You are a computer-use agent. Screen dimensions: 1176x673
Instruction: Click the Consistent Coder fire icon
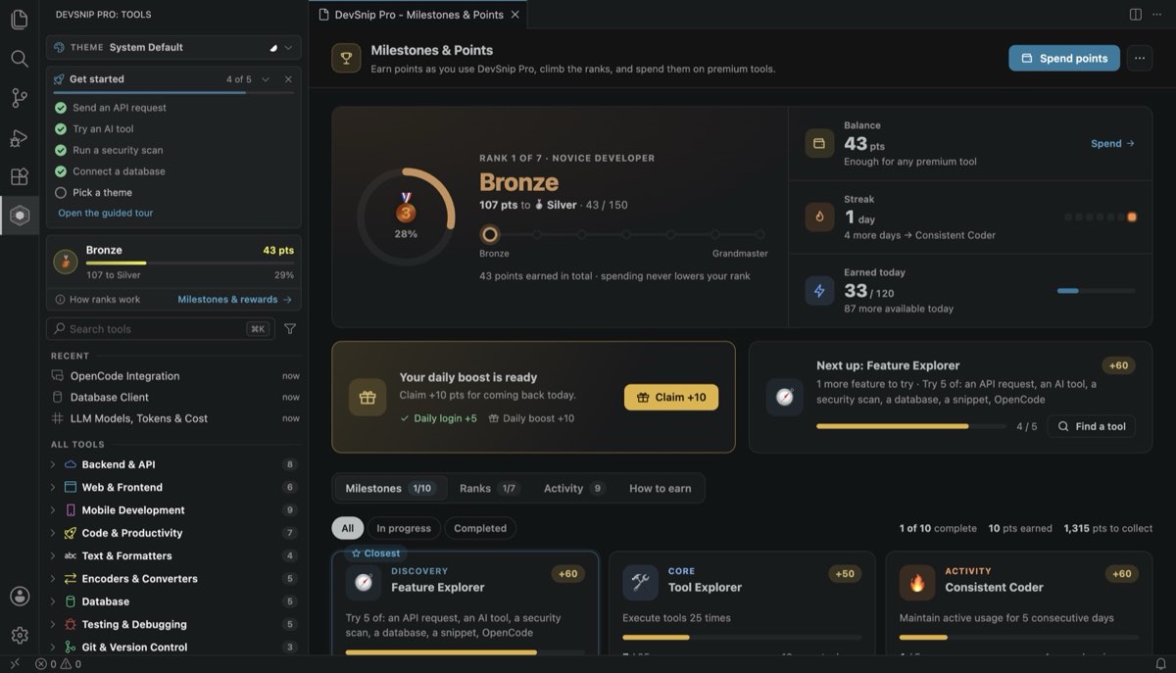point(917,583)
